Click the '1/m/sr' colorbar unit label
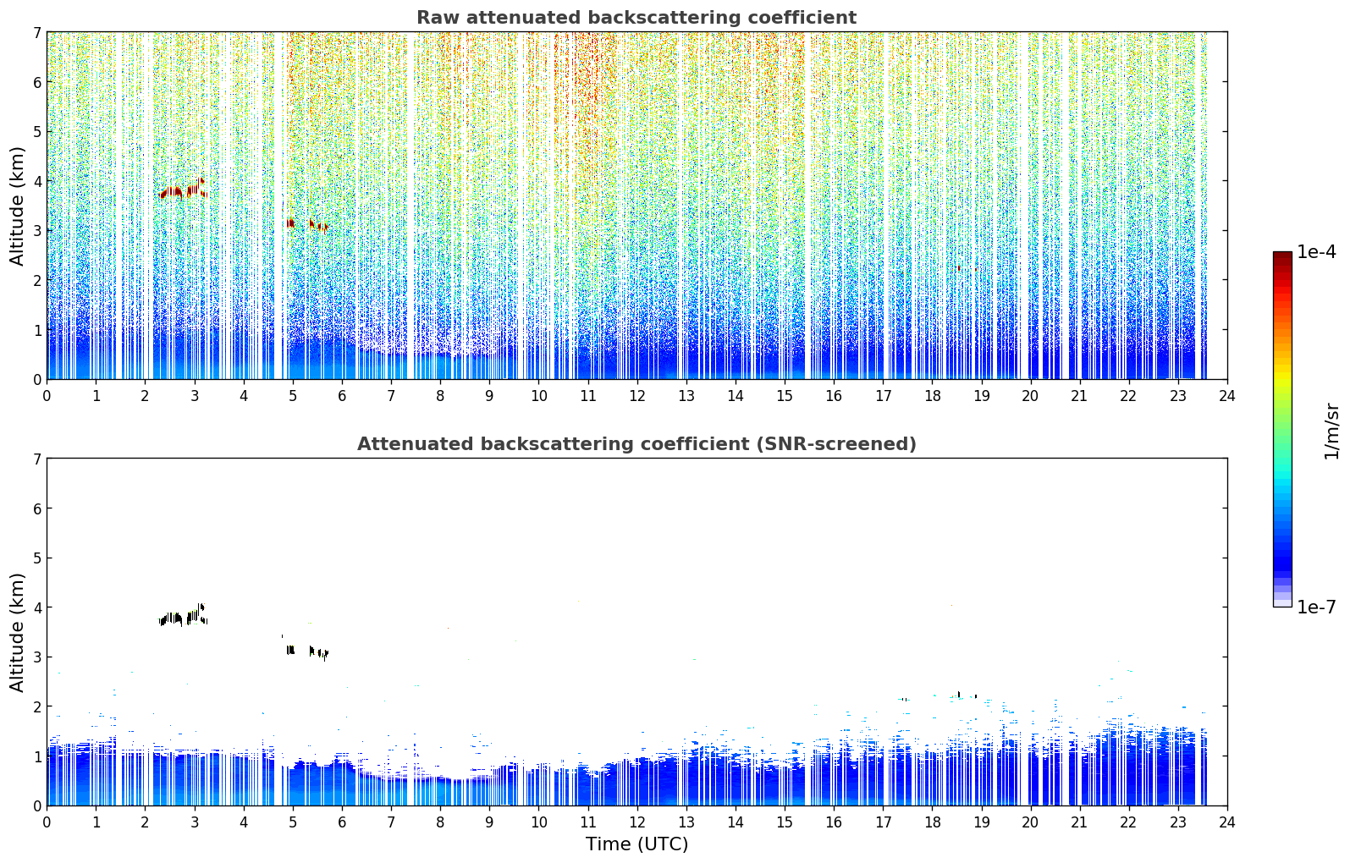 [1331, 431]
